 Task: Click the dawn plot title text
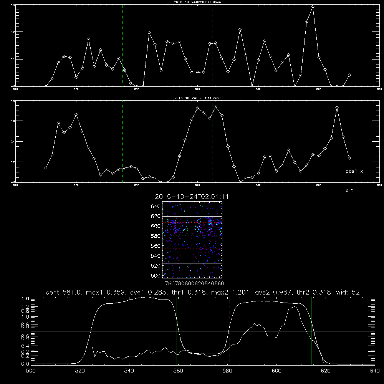tap(198, 2)
